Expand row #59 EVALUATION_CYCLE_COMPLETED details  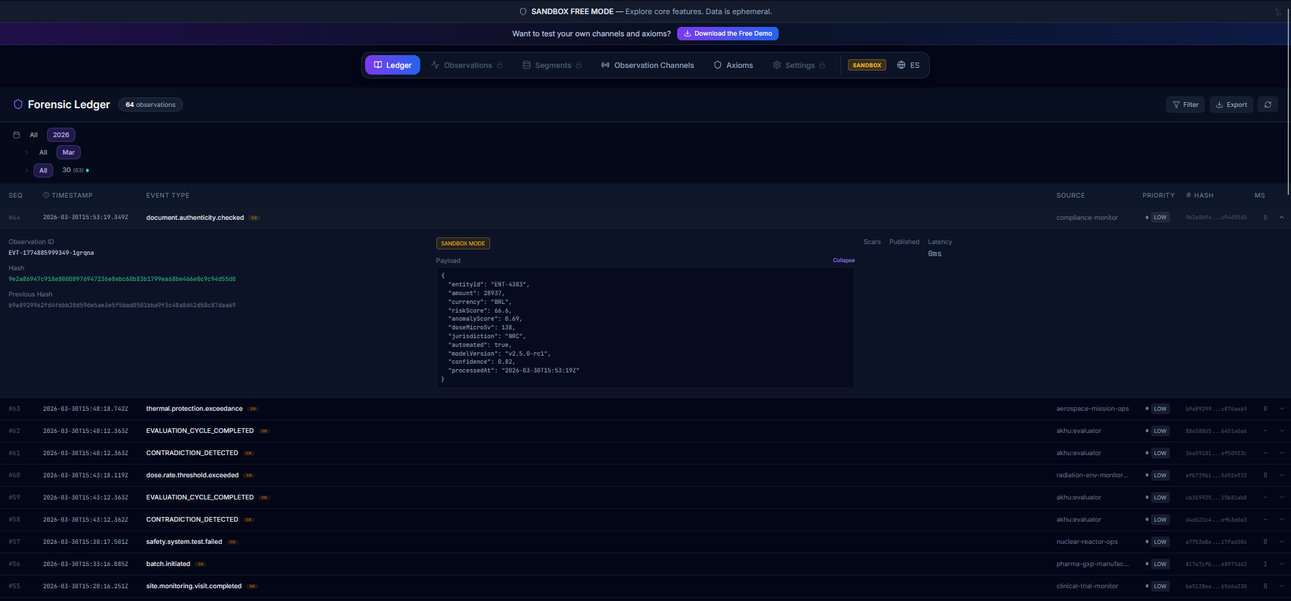1282,497
